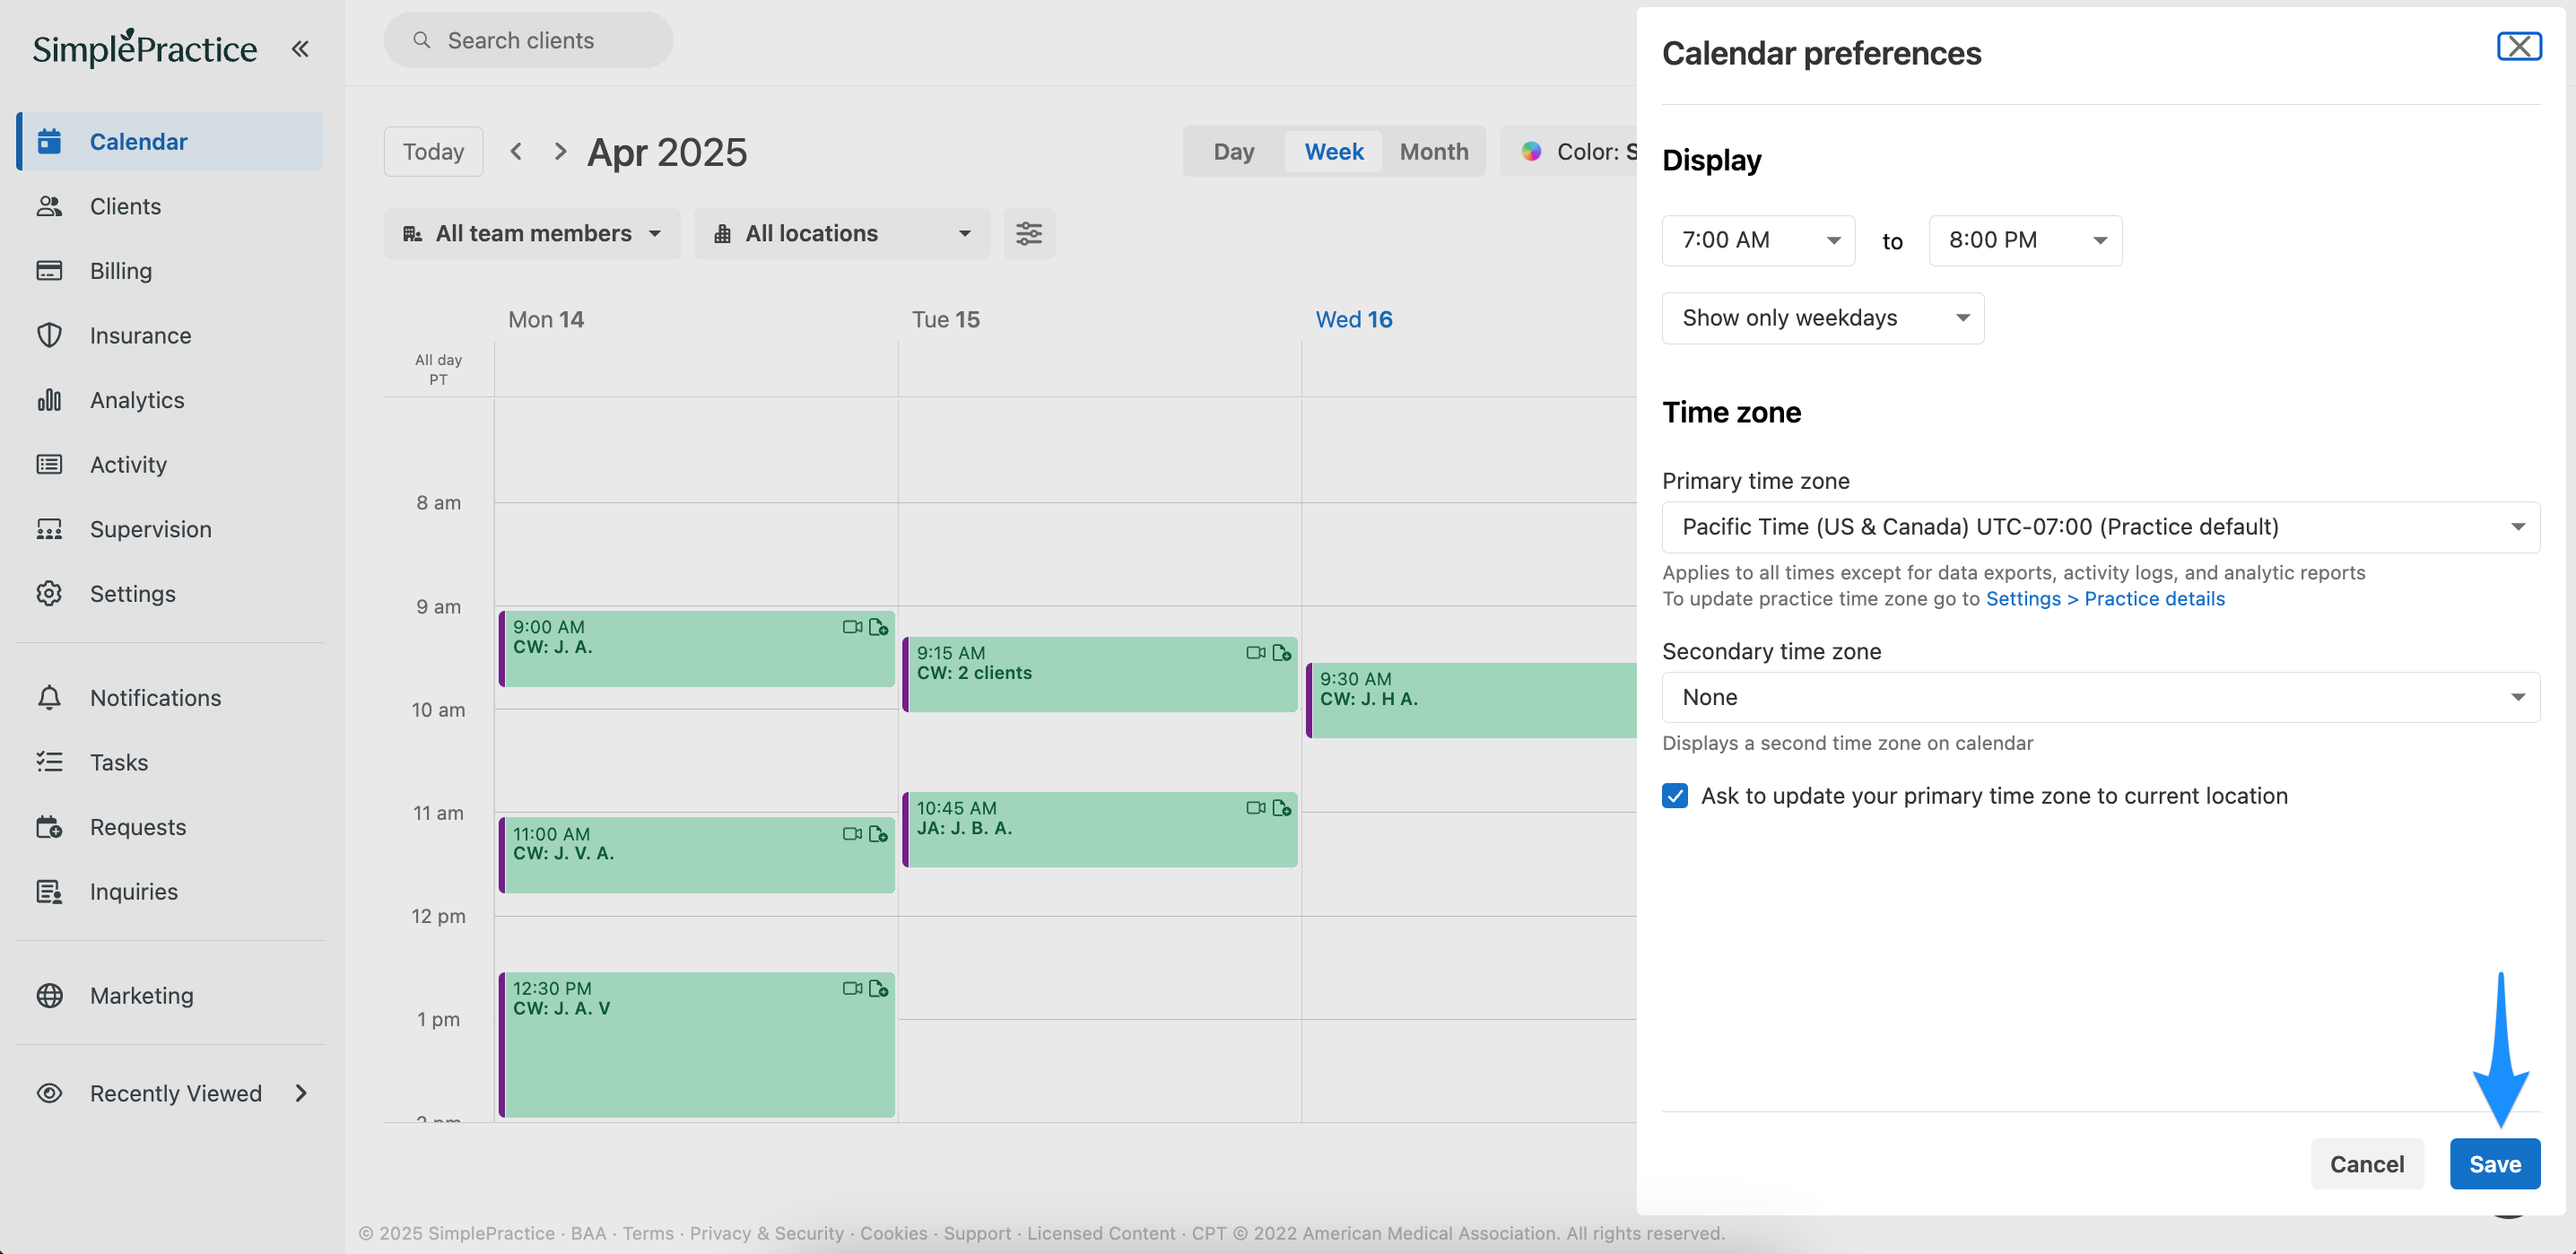Open calendar filter sliders icon
2576x1254 pixels.
[1029, 233]
